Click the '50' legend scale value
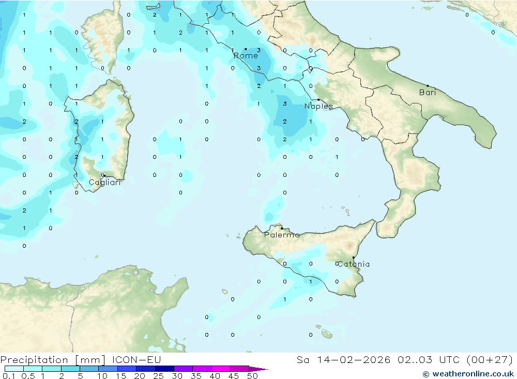The width and height of the screenshot is (517, 379). pos(252,376)
